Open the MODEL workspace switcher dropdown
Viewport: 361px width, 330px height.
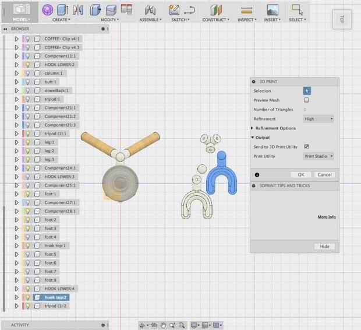[21, 12]
